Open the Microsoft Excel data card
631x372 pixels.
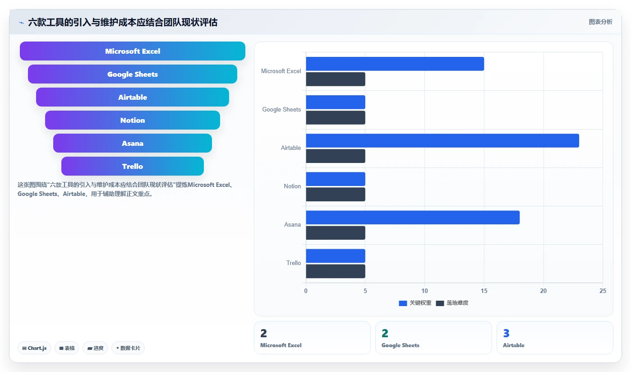312,338
